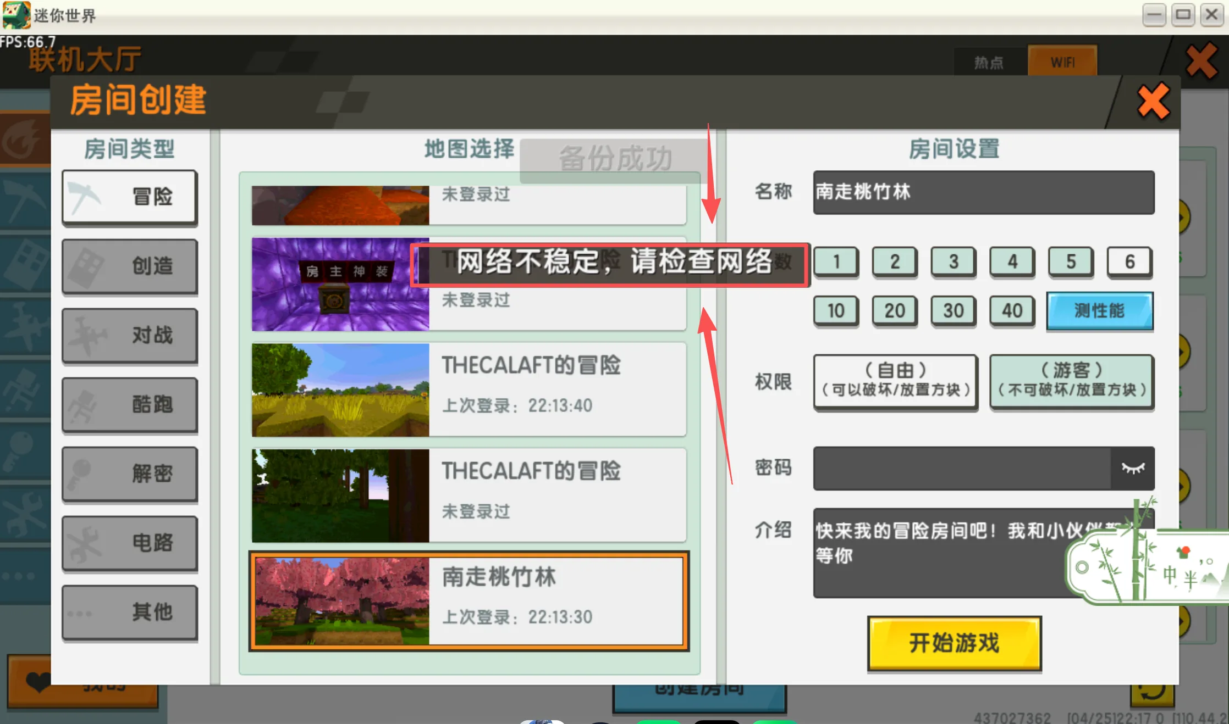Start the game with 开始游戏
1229x724 pixels.
955,643
